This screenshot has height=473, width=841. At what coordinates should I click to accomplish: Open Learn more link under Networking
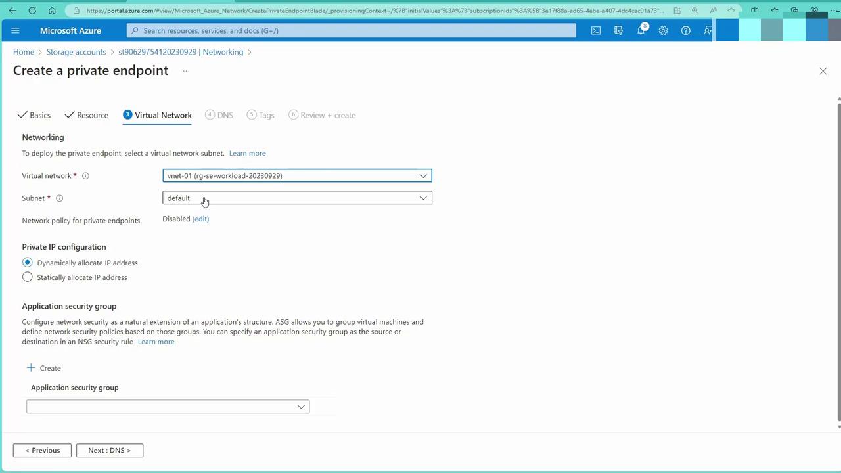248,154
